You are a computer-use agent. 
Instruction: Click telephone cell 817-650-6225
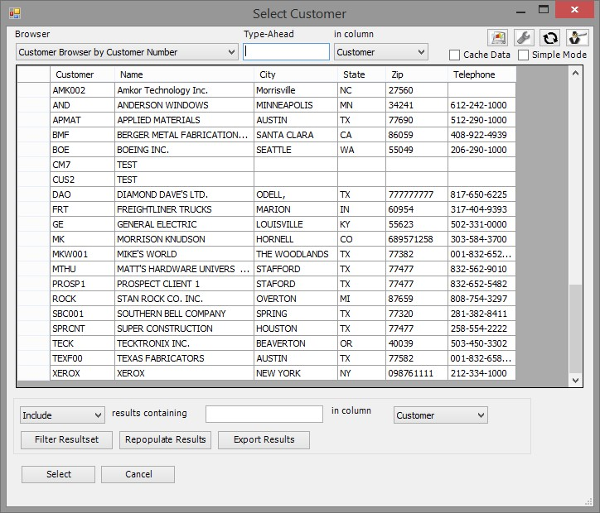click(x=481, y=194)
